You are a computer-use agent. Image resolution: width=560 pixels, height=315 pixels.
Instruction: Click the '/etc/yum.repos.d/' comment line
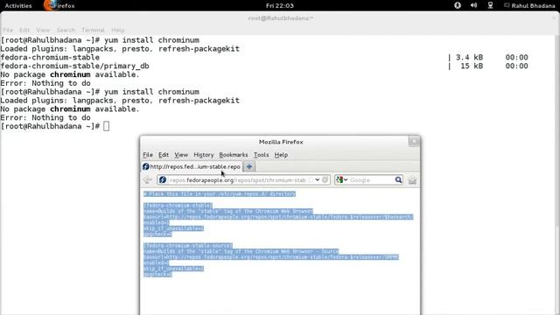(220, 193)
